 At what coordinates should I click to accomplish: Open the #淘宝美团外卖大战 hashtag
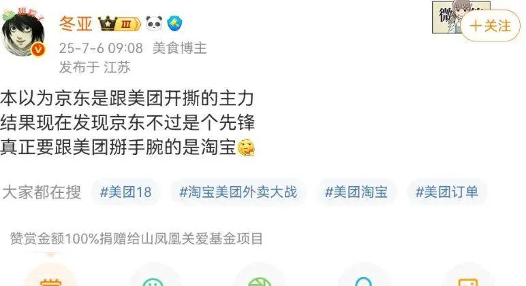pyautogui.click(x=238, y=192)
